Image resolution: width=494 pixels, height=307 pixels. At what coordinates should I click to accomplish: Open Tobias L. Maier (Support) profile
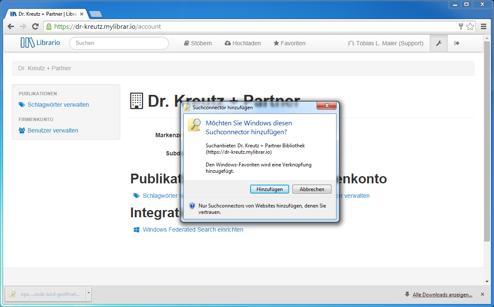[386, 43]
